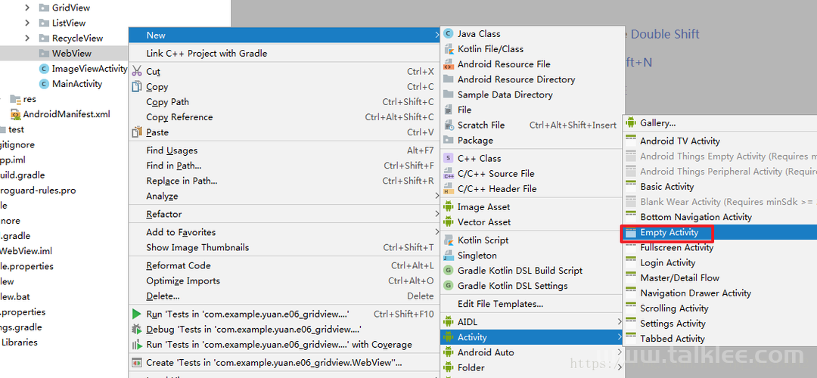Click the Image Asset android icon
The width and height of the screenshot is (817, 378).
(x=448, y=206)
